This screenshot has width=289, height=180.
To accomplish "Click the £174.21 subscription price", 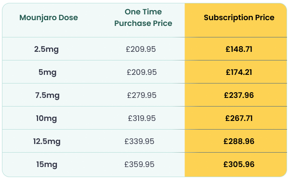I will click(239, 72).
